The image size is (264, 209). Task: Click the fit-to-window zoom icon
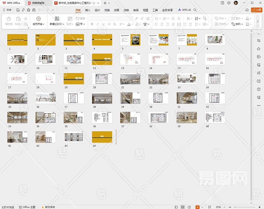tap(209, 207)
